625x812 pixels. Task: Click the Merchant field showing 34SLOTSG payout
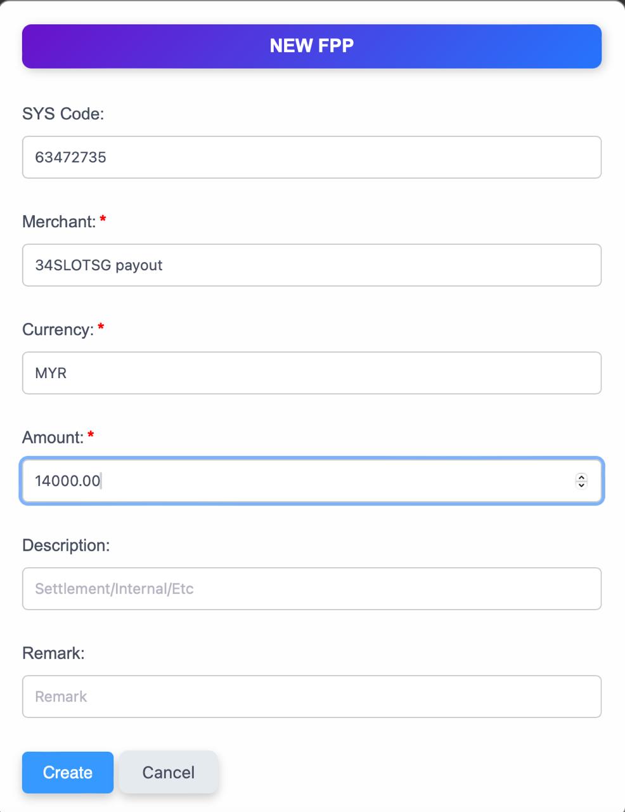(x=311, y=265)
